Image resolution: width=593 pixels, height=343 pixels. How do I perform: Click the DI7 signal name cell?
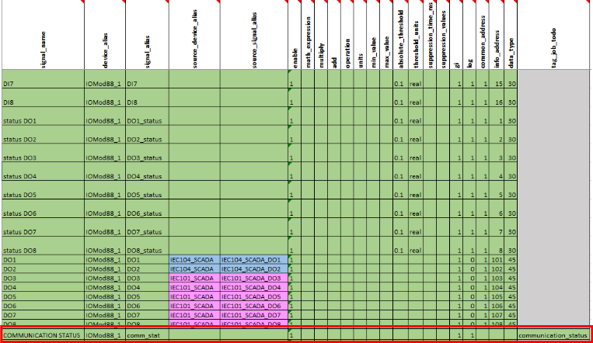[43, 79]
